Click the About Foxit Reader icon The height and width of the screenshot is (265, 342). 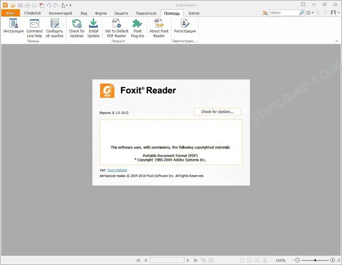click(159, 29)
